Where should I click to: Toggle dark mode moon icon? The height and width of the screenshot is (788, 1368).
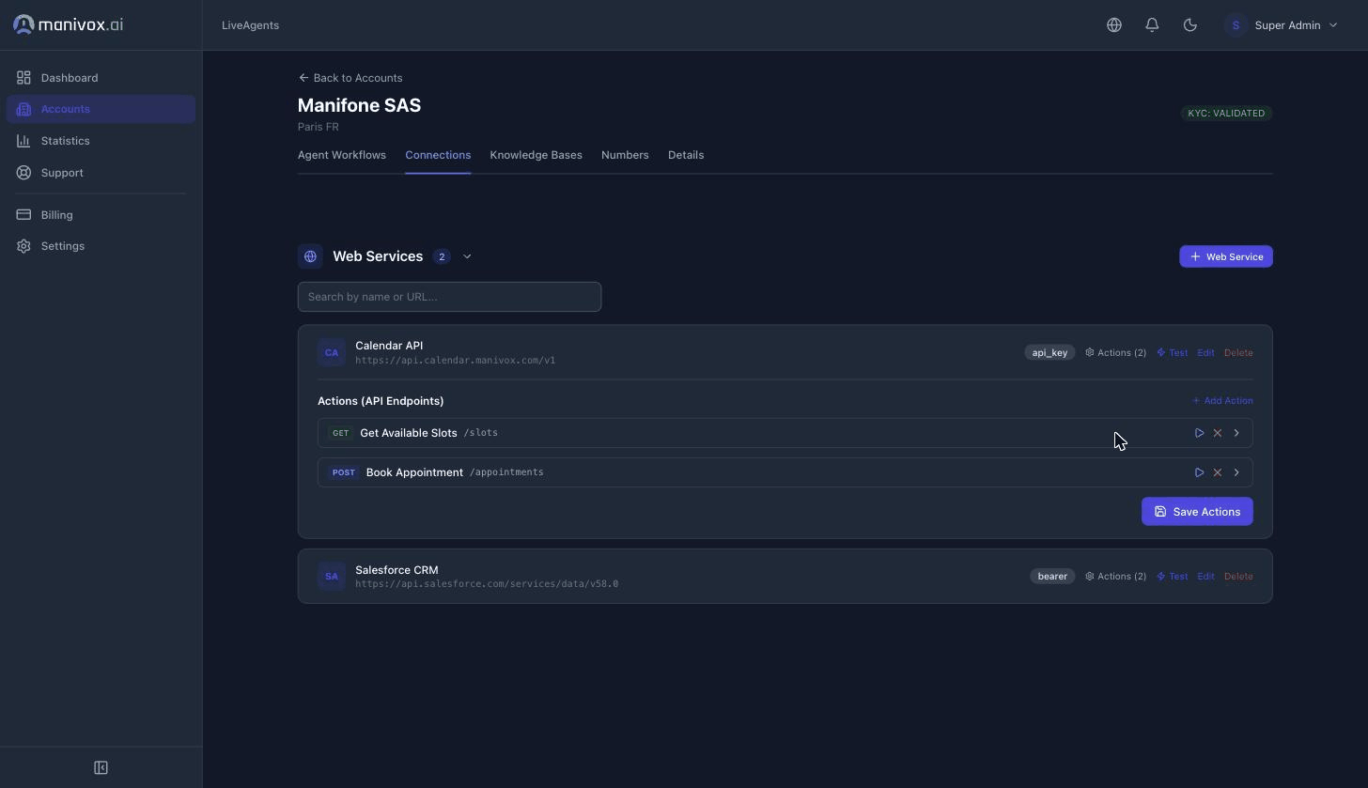pyautogui.click(x=1190, y=25)
